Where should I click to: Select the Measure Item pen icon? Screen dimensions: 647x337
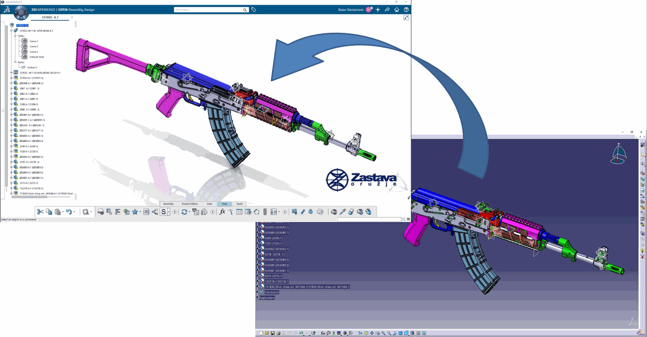(x=304, y=212)
